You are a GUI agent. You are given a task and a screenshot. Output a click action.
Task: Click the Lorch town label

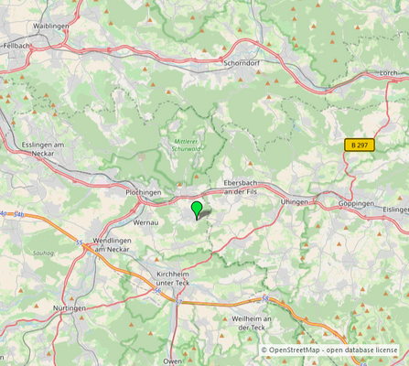(388, 73)
